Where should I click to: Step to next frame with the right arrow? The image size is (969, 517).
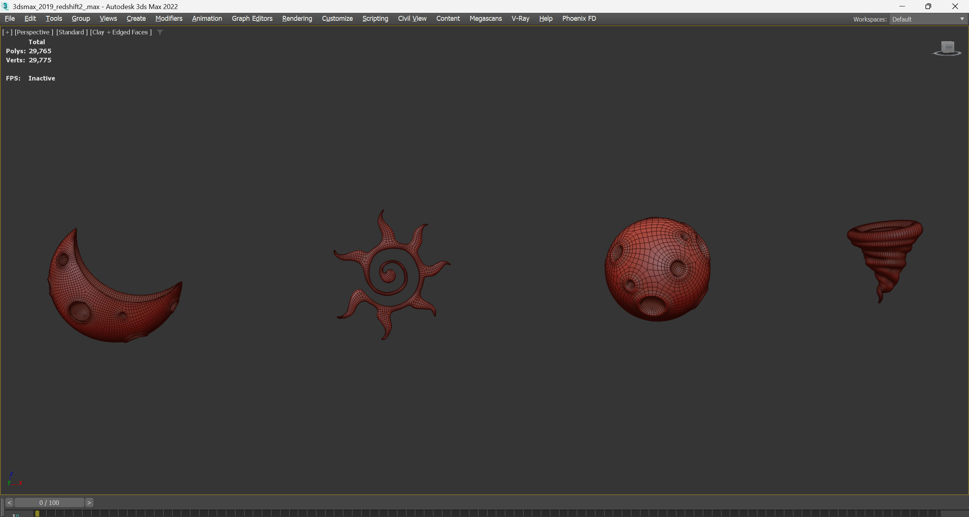tap(89, 503)
